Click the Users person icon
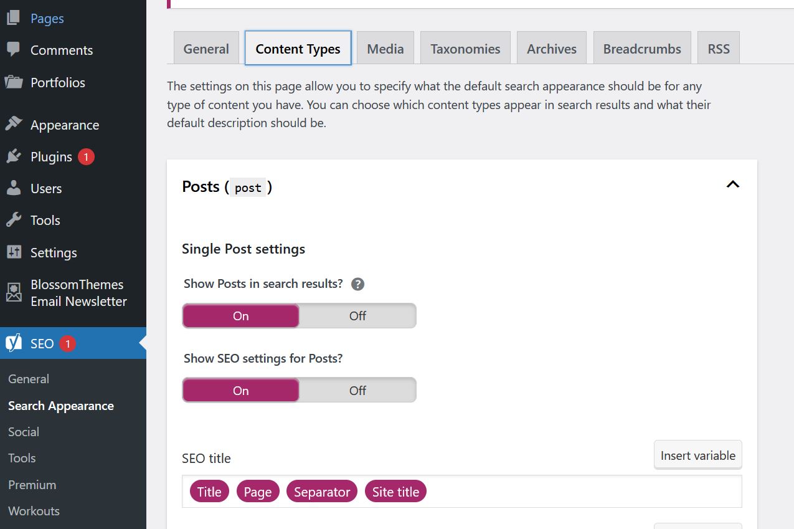Image resolution: width=794 pixels, height=529 pixels. point(13,188)
